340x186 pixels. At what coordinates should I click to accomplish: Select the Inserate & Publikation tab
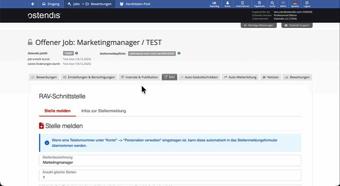[139, 77]
